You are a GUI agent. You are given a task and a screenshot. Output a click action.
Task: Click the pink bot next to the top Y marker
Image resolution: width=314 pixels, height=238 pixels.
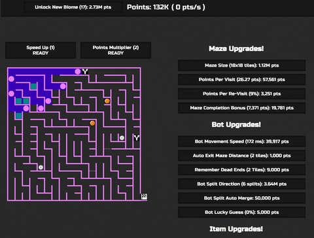(78, 71)
